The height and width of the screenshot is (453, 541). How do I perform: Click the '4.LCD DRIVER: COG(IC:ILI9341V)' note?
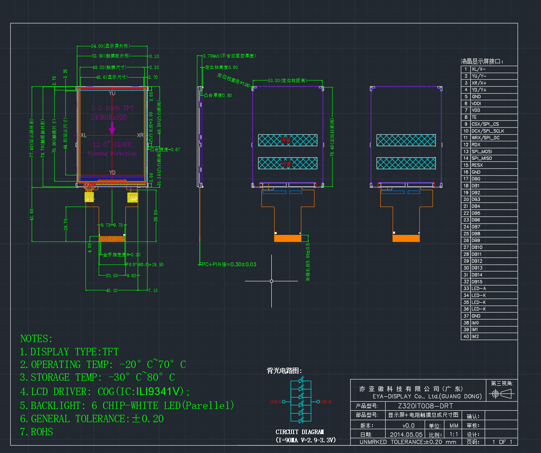105,391
